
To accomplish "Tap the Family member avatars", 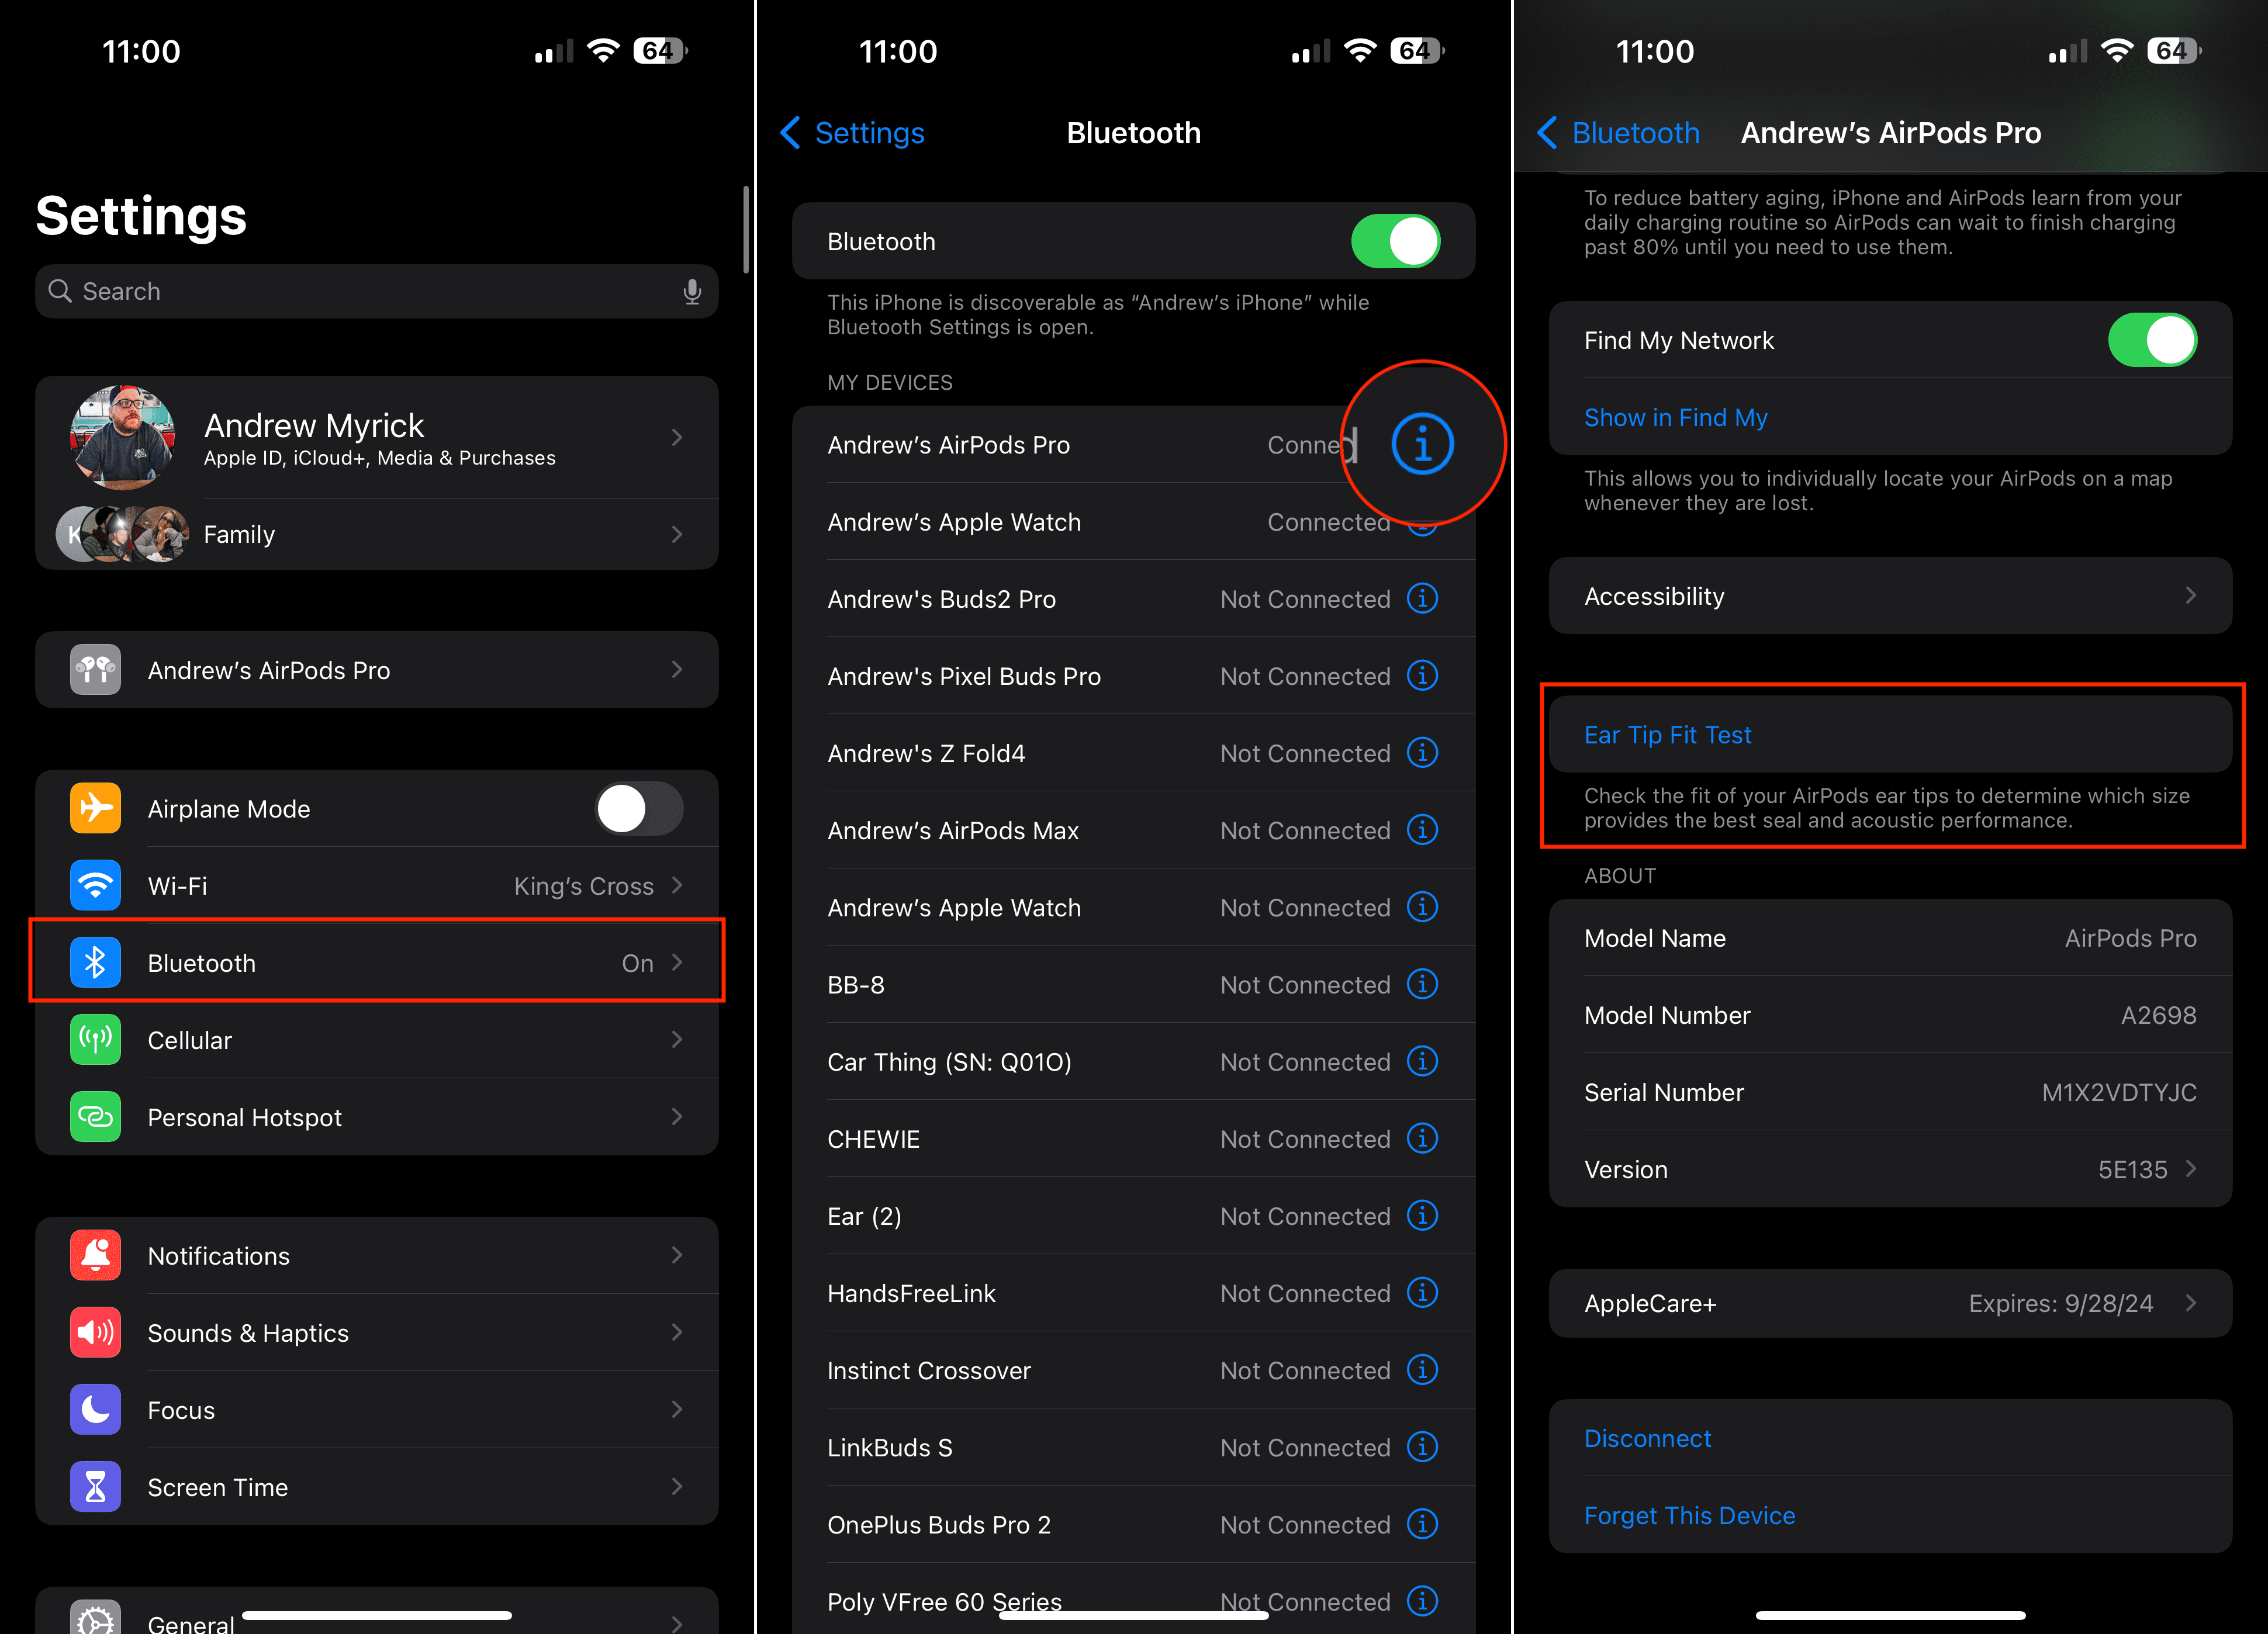I will [123, 534].
